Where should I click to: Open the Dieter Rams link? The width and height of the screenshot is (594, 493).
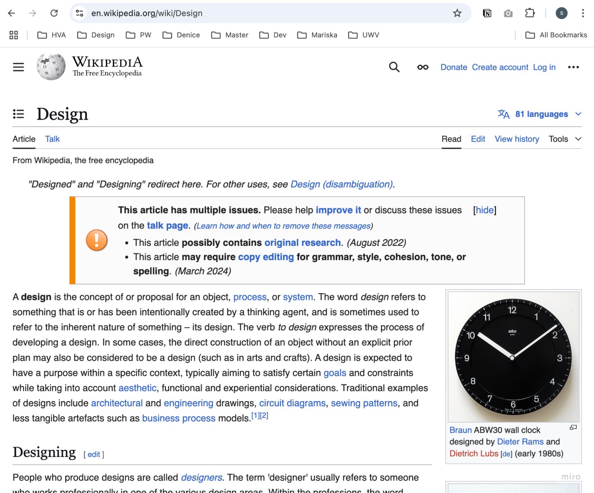(x=520, y=442)
